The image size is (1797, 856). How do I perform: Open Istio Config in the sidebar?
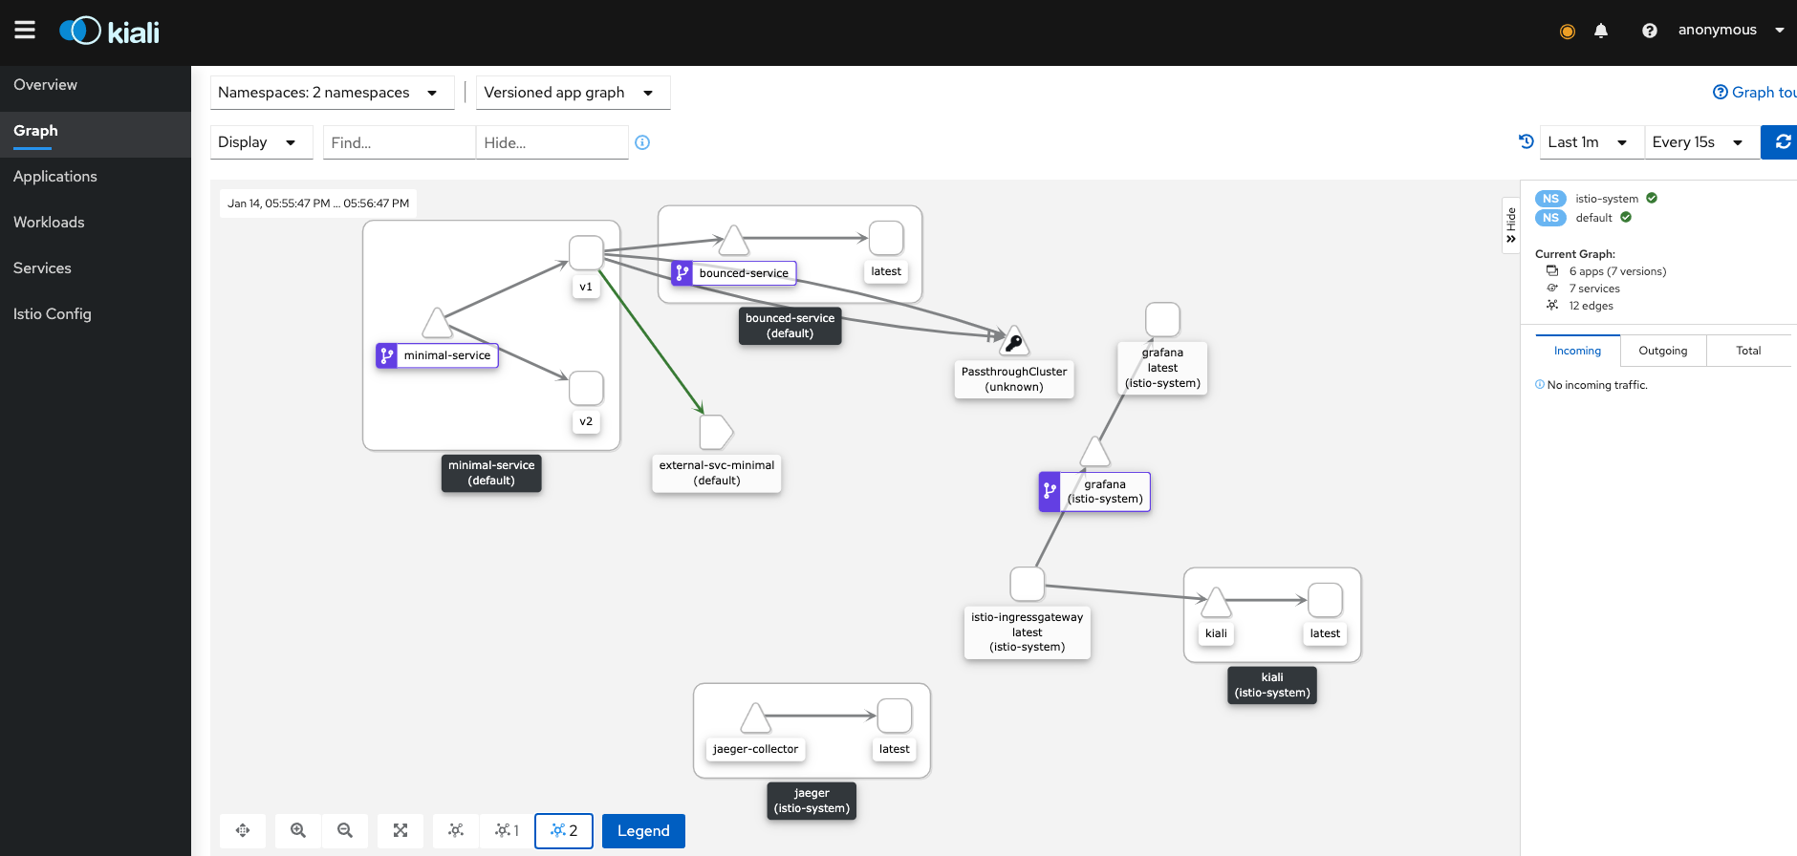point(96,314)
